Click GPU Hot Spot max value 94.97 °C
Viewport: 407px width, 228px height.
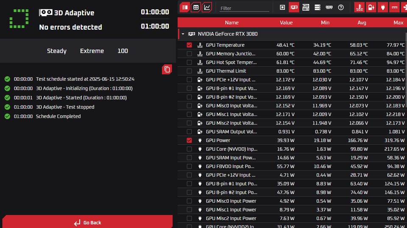tap(395, 63)
